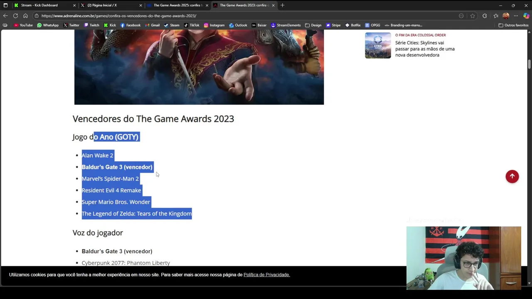
Task: Click highlighted Baldur's Gate 3 (vencedor) in GOTY list
Action: tap(117, 167)
